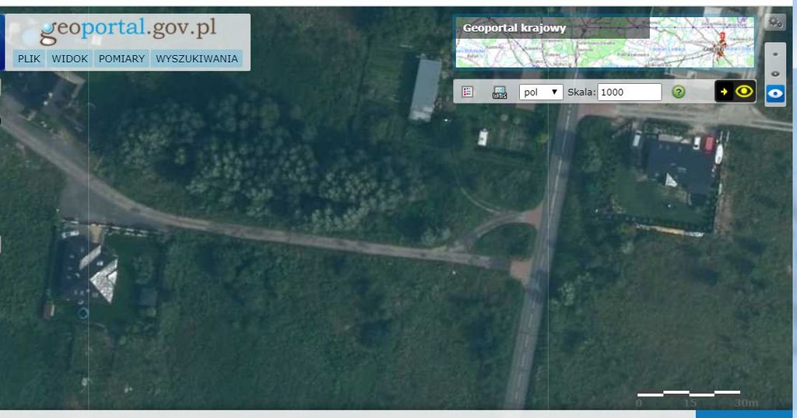Open settings via gear icon
Viewport: 797px width, 418px height.
pyautogui.click(x=774, y=22)
